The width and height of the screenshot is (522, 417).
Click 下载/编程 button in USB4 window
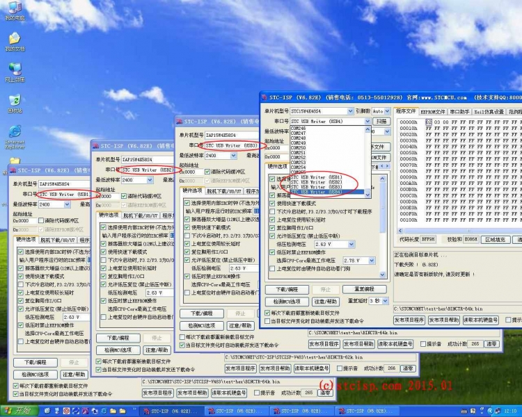[x=287, y=289]
